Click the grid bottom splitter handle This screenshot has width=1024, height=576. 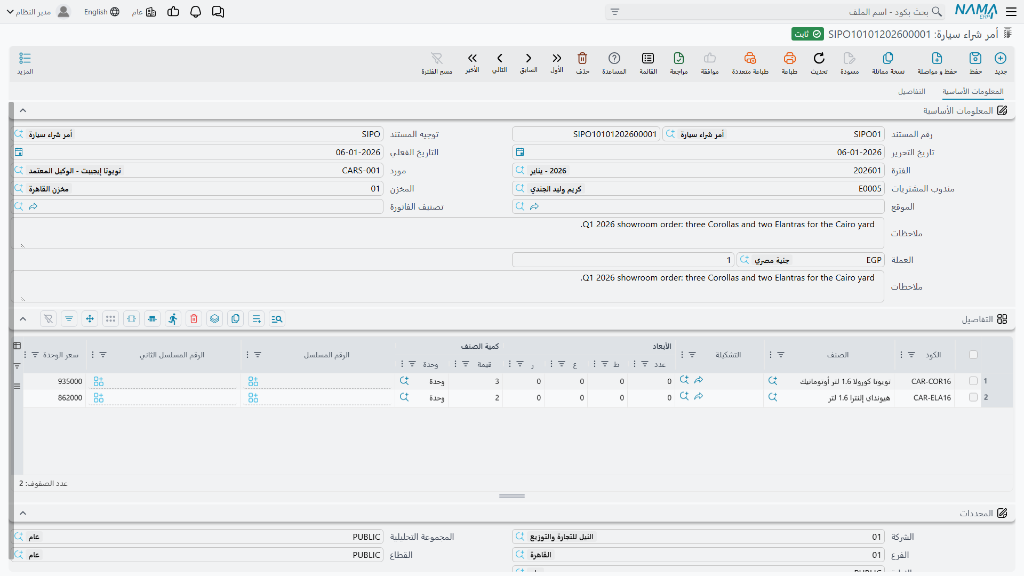(x=512, y=496)
